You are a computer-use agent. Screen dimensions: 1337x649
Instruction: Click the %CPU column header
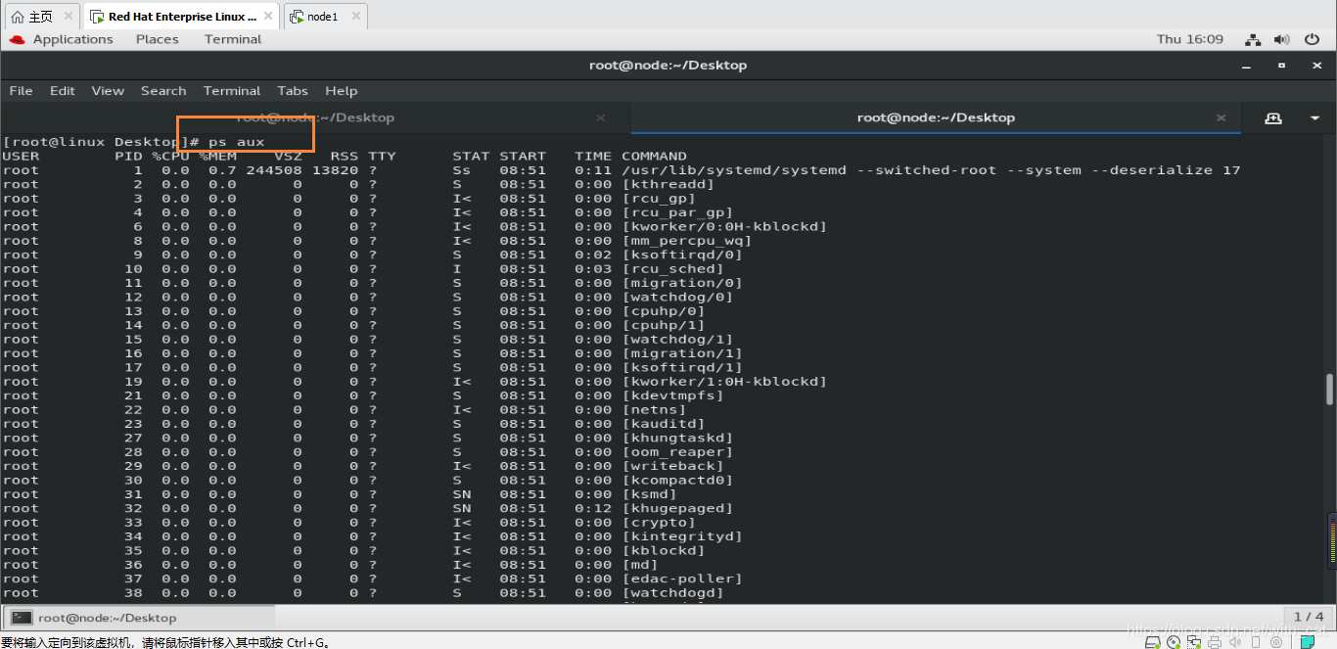pyautogui.click(x=170, y=156)
